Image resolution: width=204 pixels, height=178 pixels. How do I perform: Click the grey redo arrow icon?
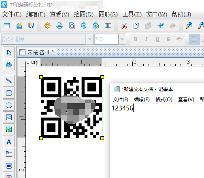(x=173, y=25)
